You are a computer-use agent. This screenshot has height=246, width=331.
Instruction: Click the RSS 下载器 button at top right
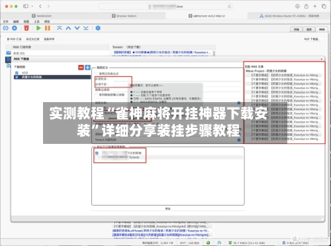[312, 39]
